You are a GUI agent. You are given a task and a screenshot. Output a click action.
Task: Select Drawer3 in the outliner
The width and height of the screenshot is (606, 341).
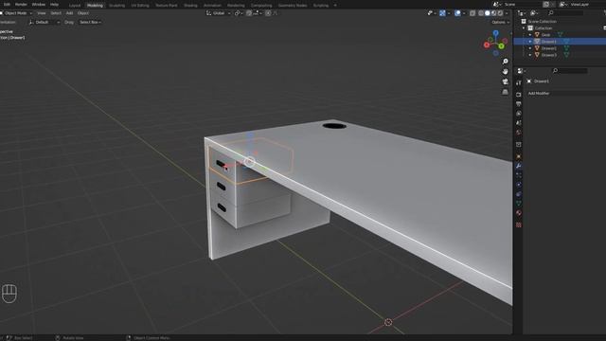point(549,55)
